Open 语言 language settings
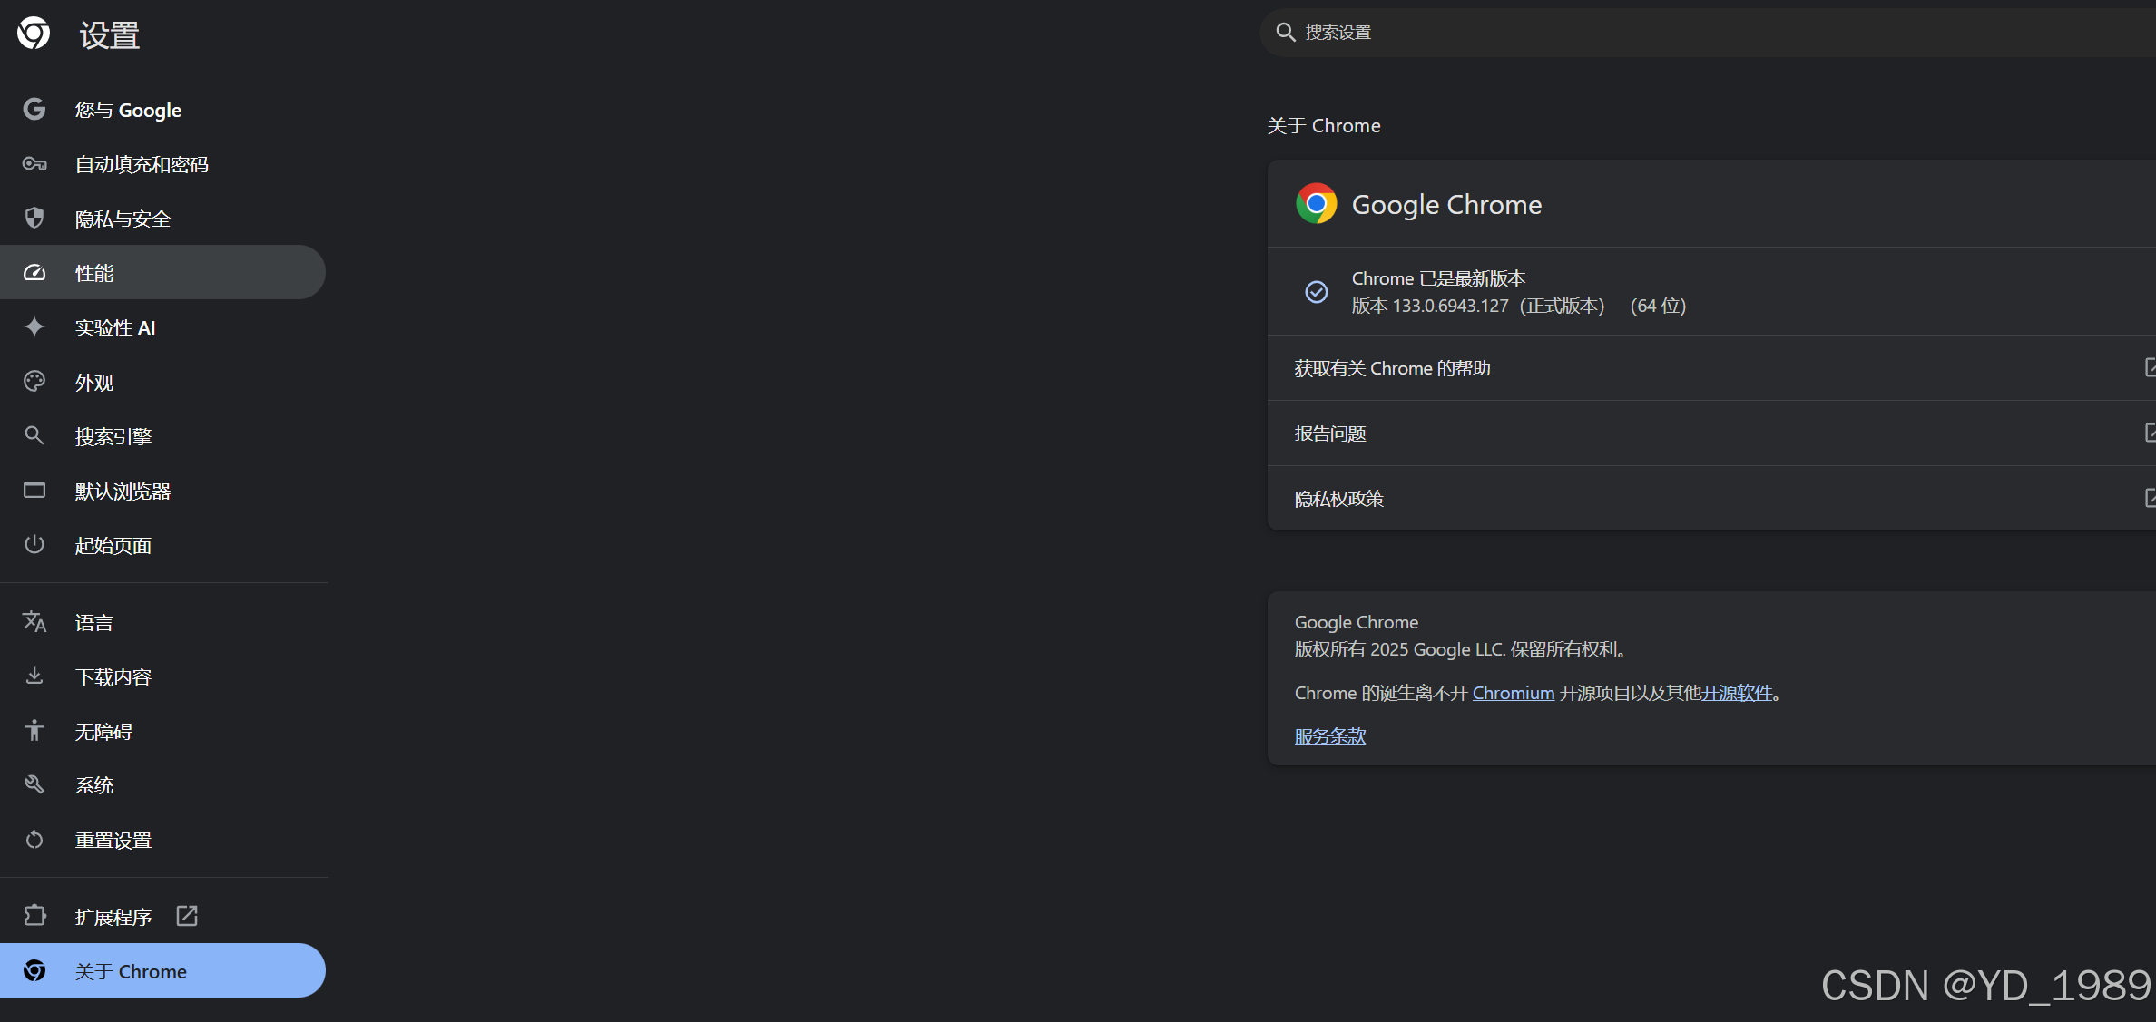2156x1022 pixels. click(162, 622)
